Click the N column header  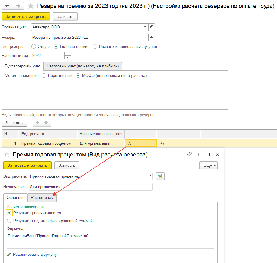coord(10,134)
